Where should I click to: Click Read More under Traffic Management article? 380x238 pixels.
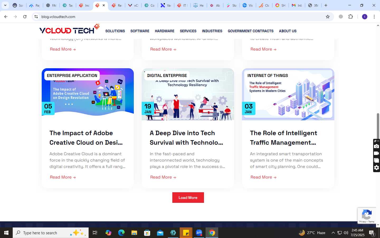[x=263, y=177]
